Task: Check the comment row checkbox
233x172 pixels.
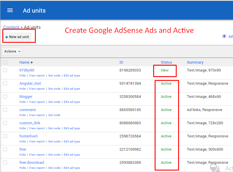Action: click(5, 110)
